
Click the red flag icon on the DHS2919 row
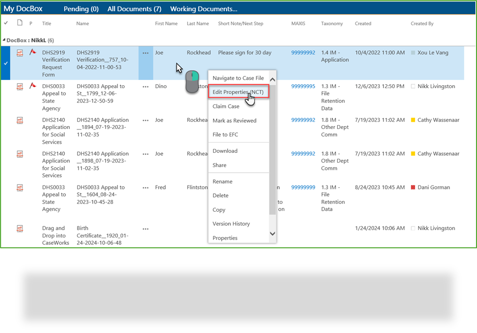pyautogui.click(x=32, y=52)
